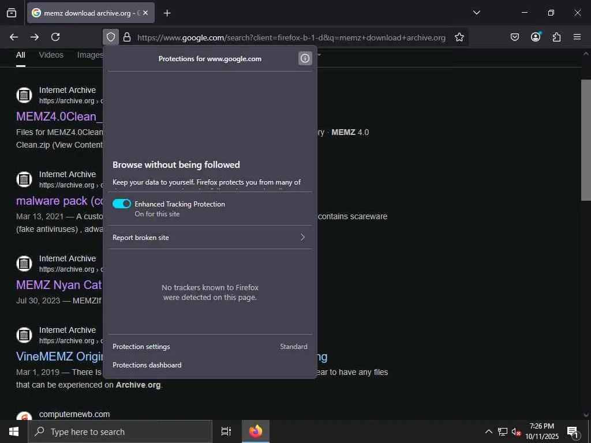Click Internet Archive favicon beside MEMZ Nyan Cat

(24, 263)
